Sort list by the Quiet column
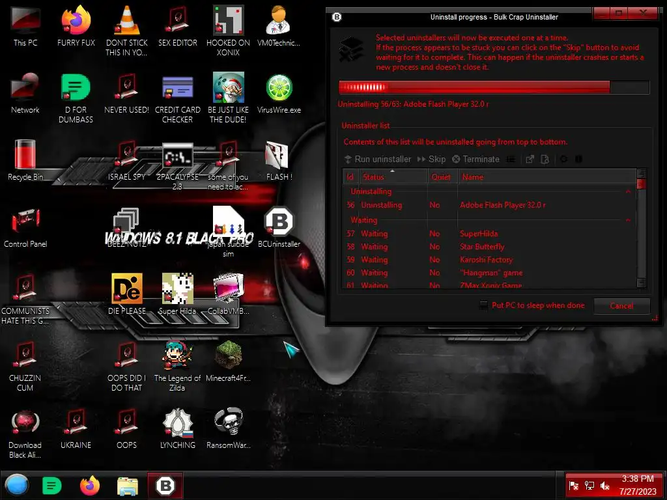The height and width of the screenshot is (500, 667). tap(442, 177)
